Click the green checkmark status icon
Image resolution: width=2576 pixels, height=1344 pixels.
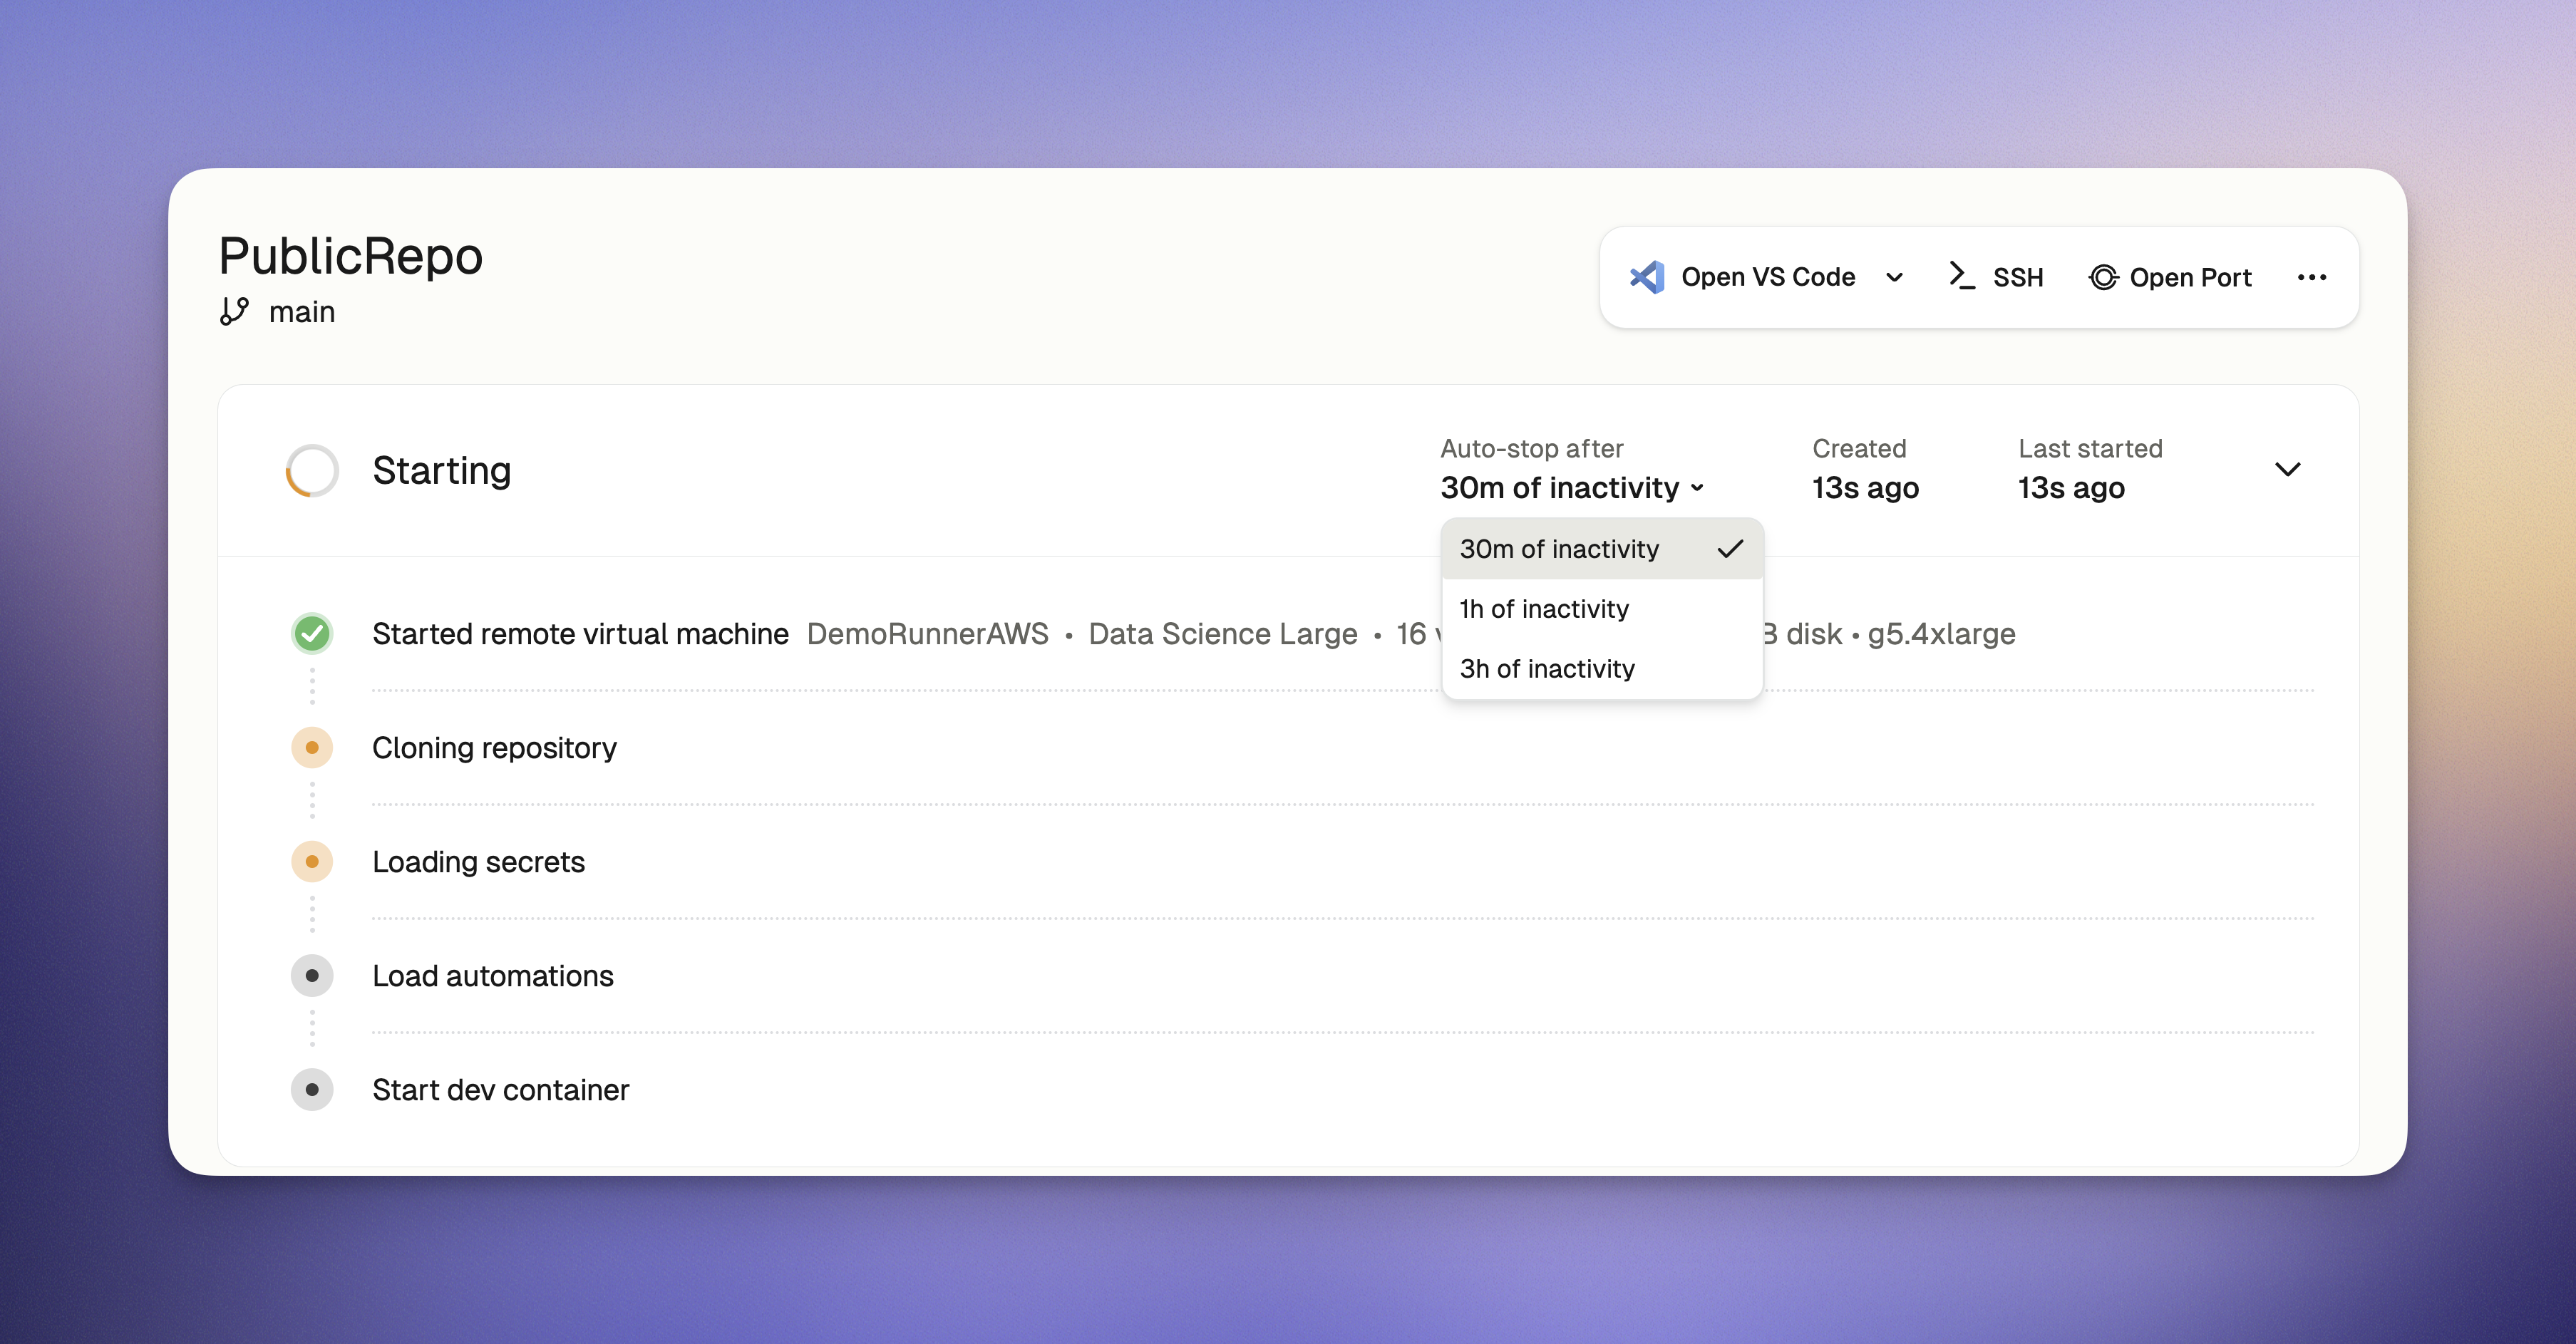pyautogui.click(x=312, y=633)
